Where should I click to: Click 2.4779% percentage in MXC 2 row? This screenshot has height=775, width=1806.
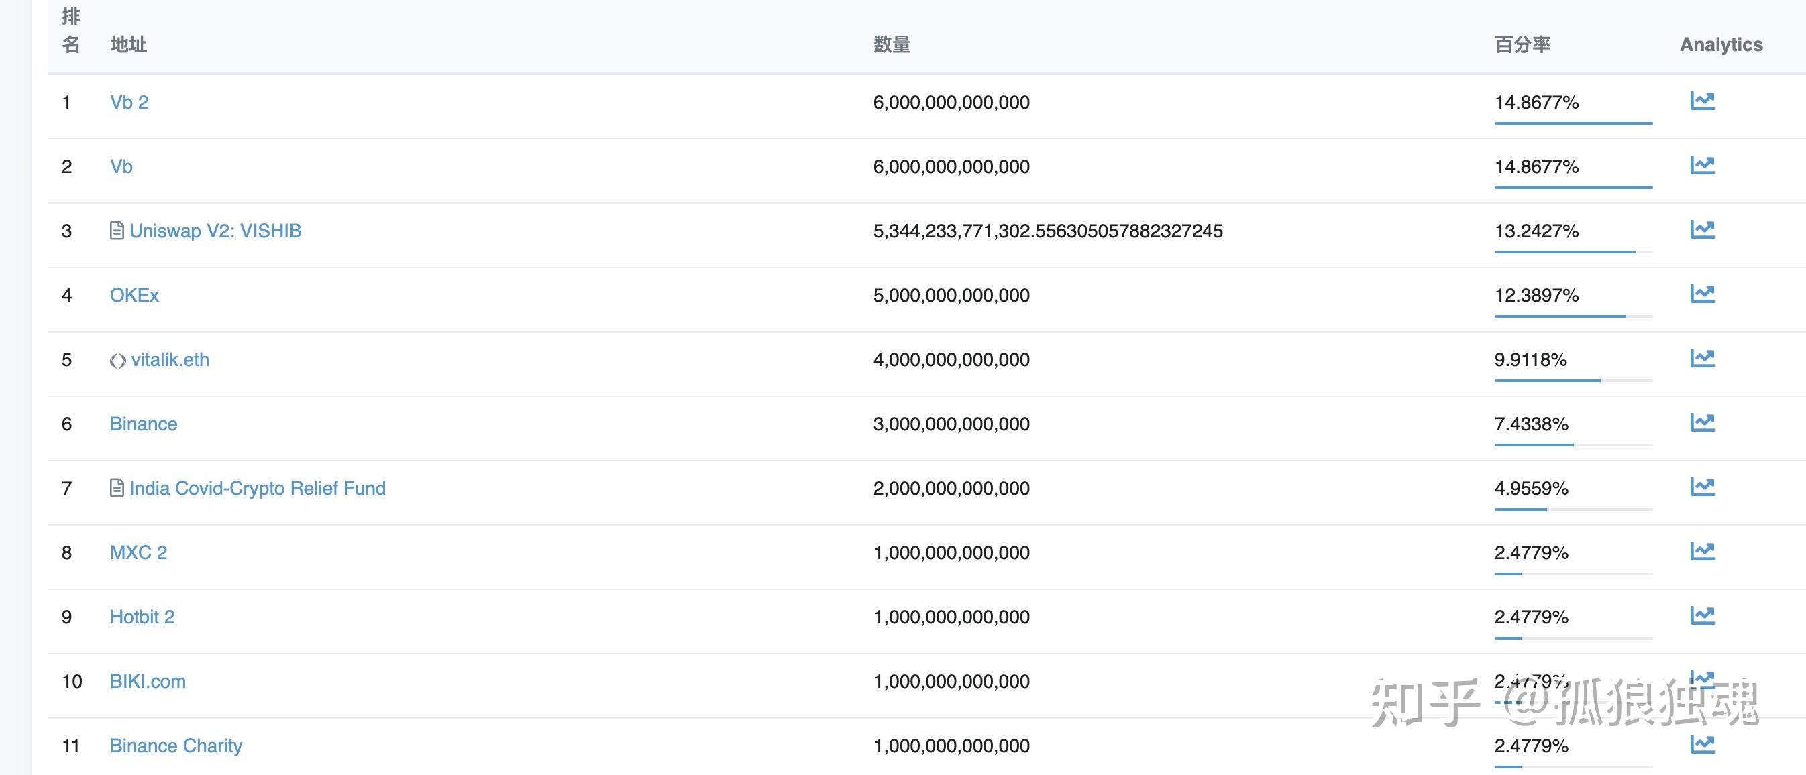click(x=1531, y=554)
